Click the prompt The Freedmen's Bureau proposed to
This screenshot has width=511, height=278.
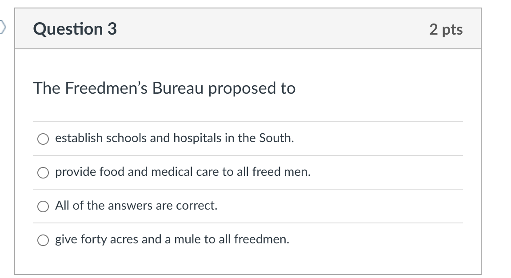[164, 88]
